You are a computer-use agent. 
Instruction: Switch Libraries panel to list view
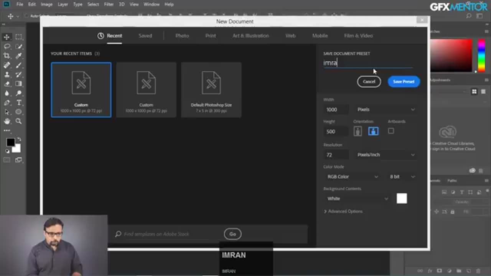(483, 92)
